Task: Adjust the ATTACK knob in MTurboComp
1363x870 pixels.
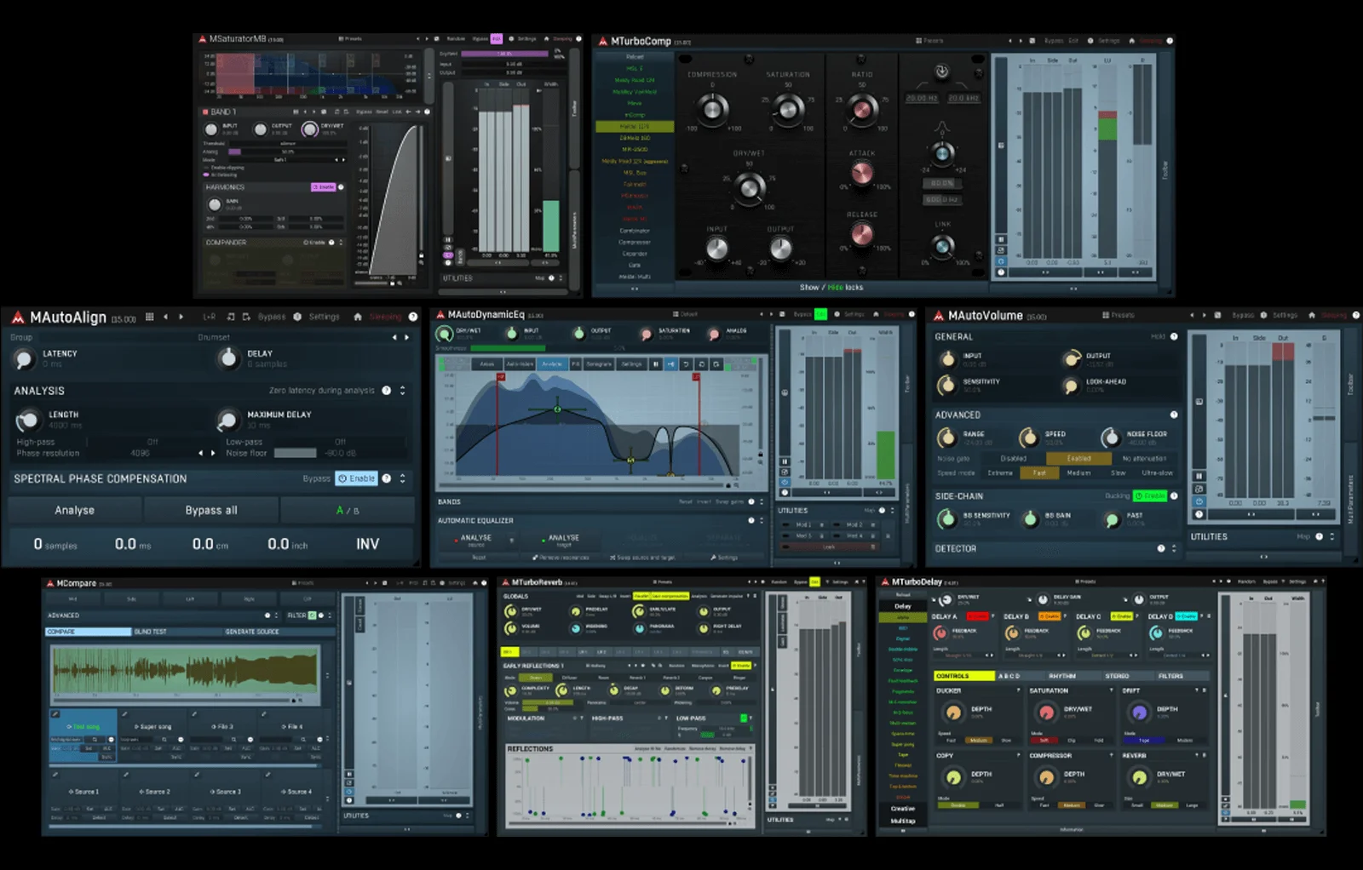Action: tap(862, 175)
